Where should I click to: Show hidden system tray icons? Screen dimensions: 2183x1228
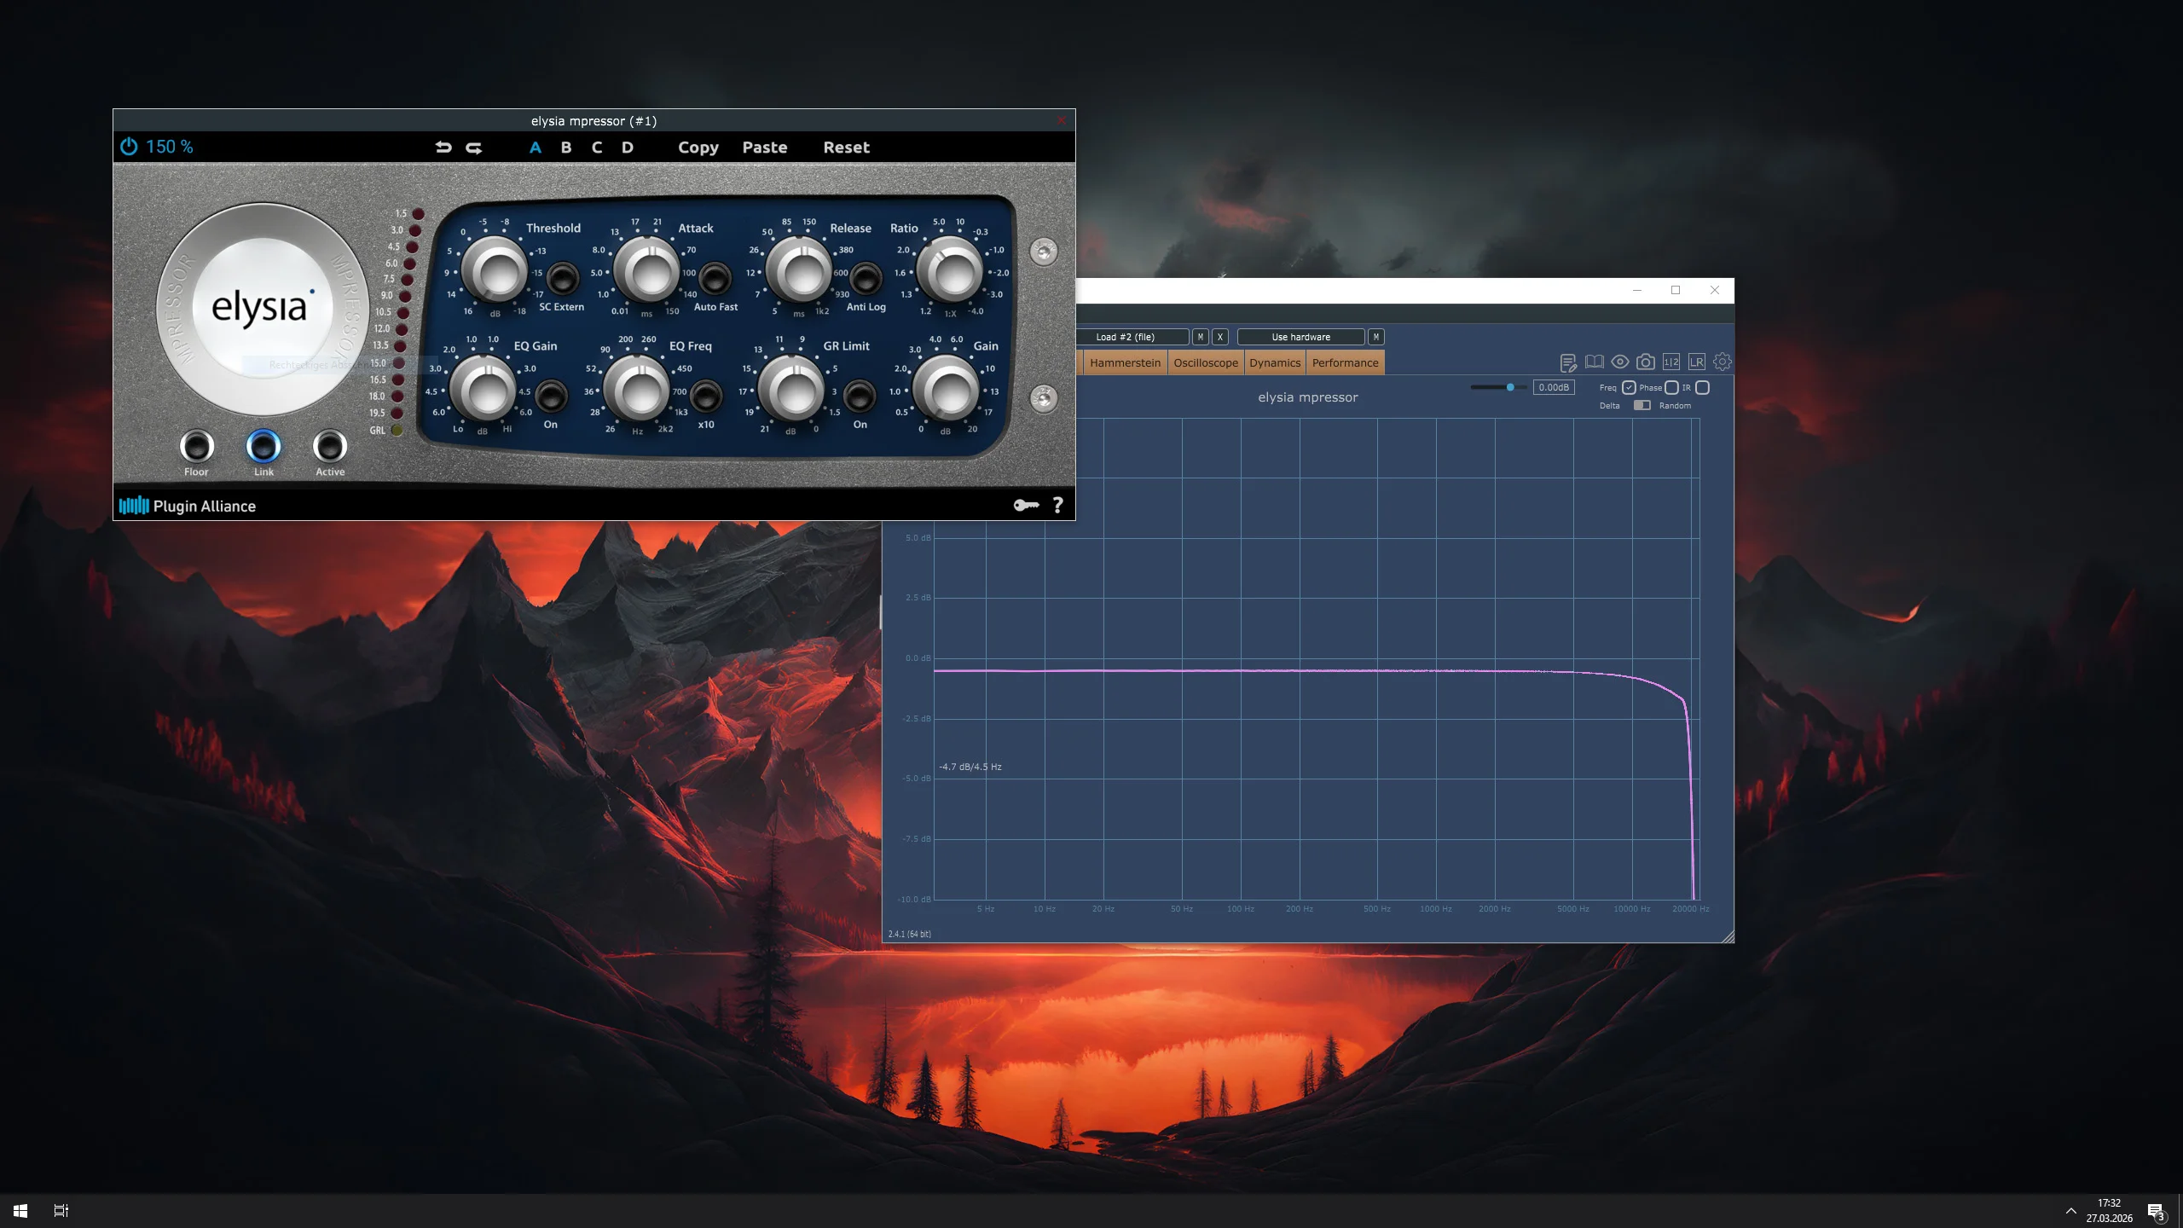tap(2070, 1211)
